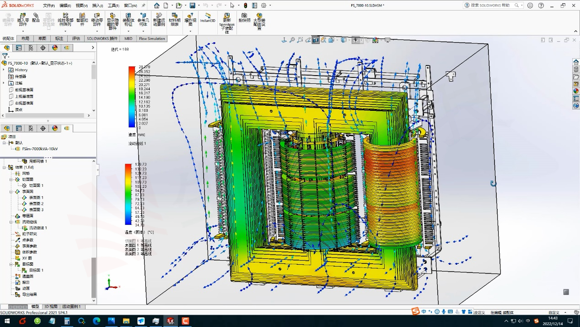Collapse the 切面图 cut plots node
Viewport: 580px width, 327px height.
coord(11,180)
